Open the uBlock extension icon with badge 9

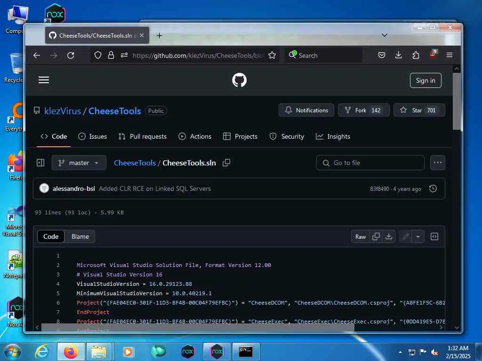click(x=433, y=55)
